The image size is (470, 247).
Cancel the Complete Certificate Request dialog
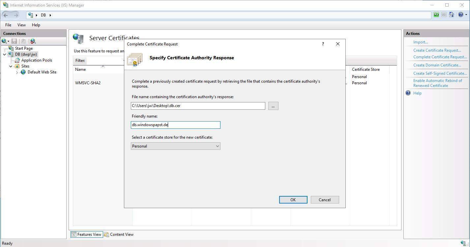[325, 200]
